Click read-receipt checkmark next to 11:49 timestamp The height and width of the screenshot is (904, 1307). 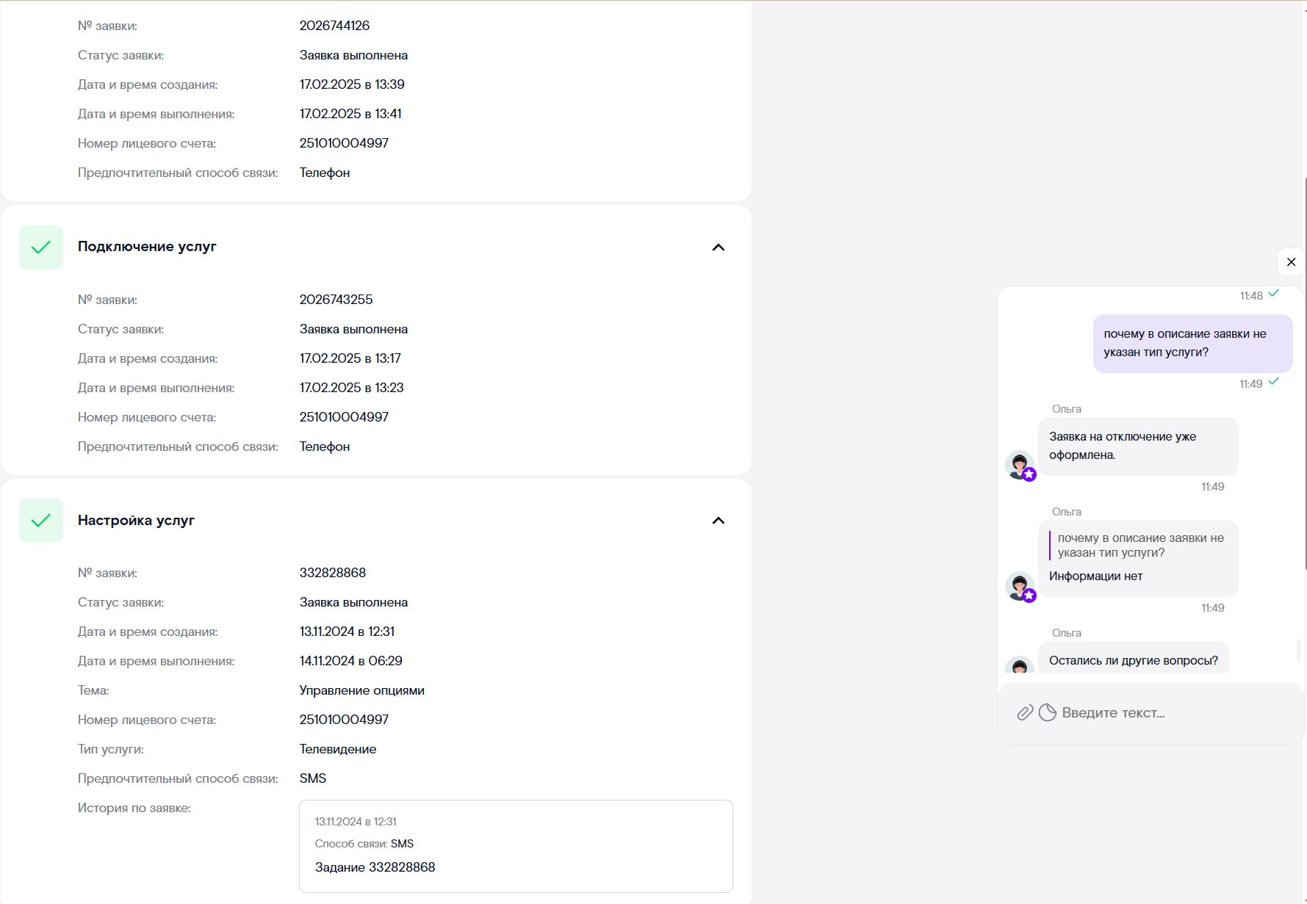coord(1274,382)
